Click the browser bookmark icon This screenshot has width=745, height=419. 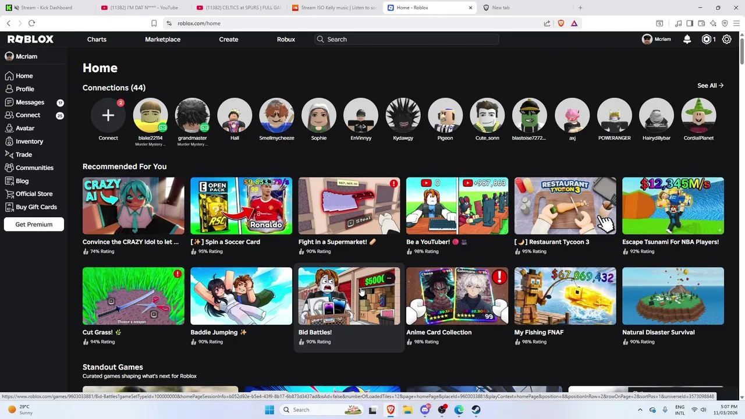coord(154,23)
